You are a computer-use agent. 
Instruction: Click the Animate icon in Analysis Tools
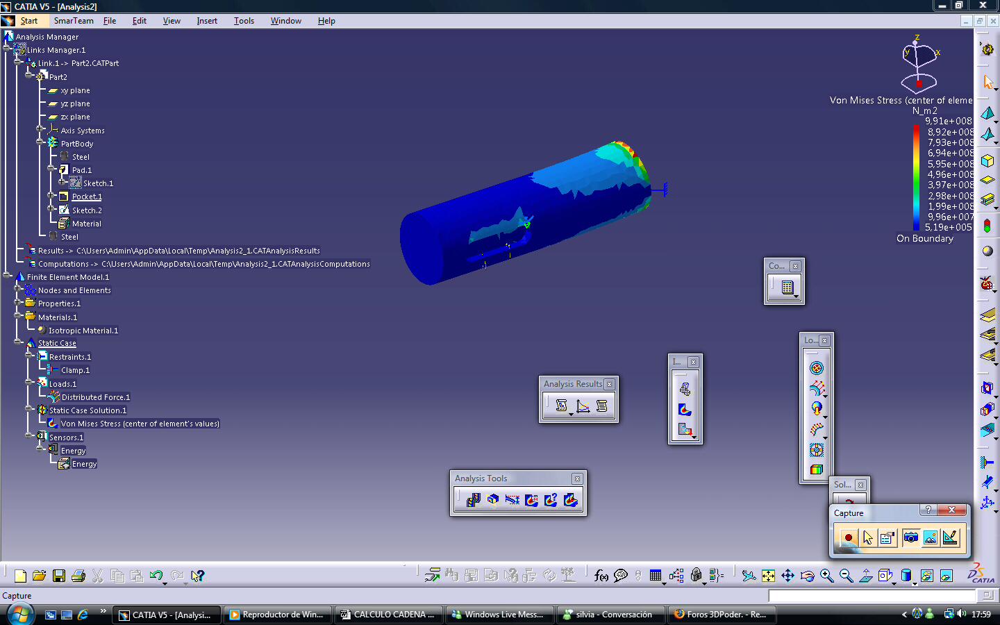[474, 500]
